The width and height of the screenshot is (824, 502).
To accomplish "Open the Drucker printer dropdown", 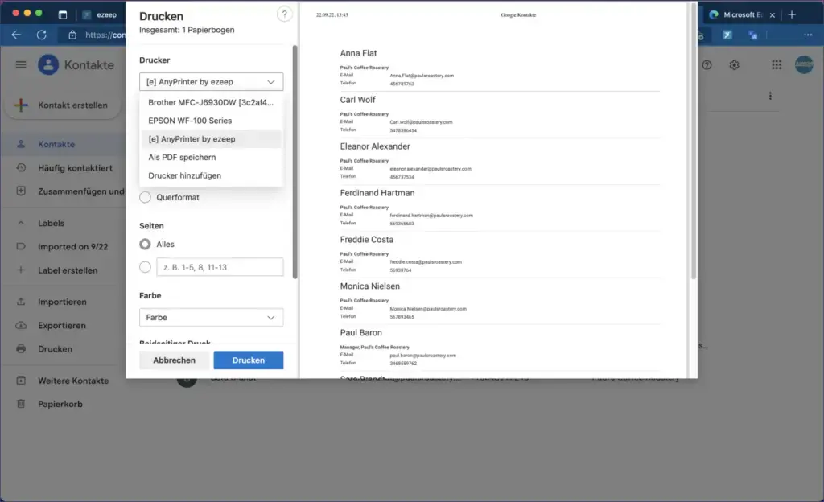I will [x=211, y=81].
